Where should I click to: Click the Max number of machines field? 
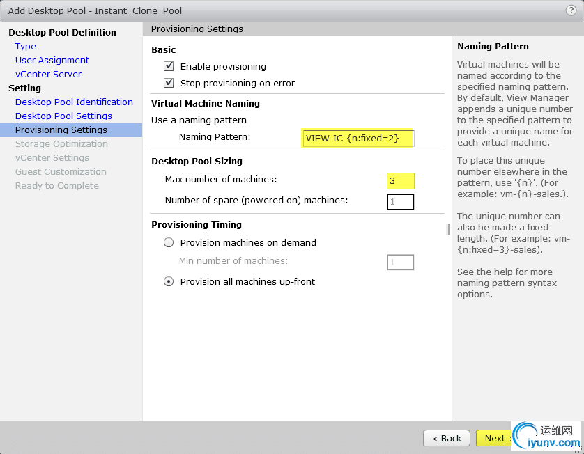pos(401,181)
